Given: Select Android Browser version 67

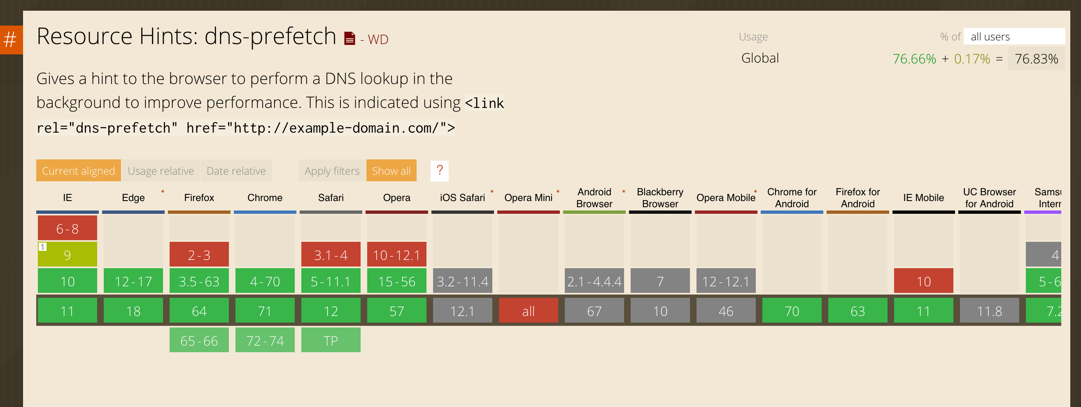Looking at the screenshot, I should click(595, 310).
